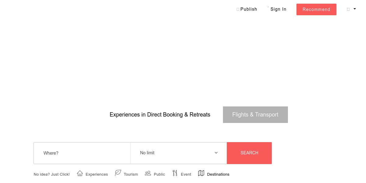Click the chevron arrow in No limit field
The height and width of the screenshot is (183, 366).
tap(216, 153)
